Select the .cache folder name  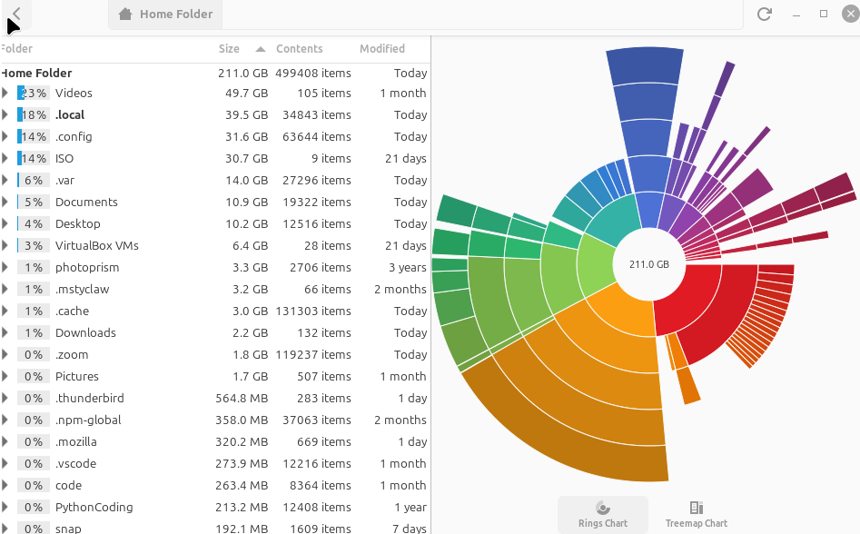(x=73, y=311)
